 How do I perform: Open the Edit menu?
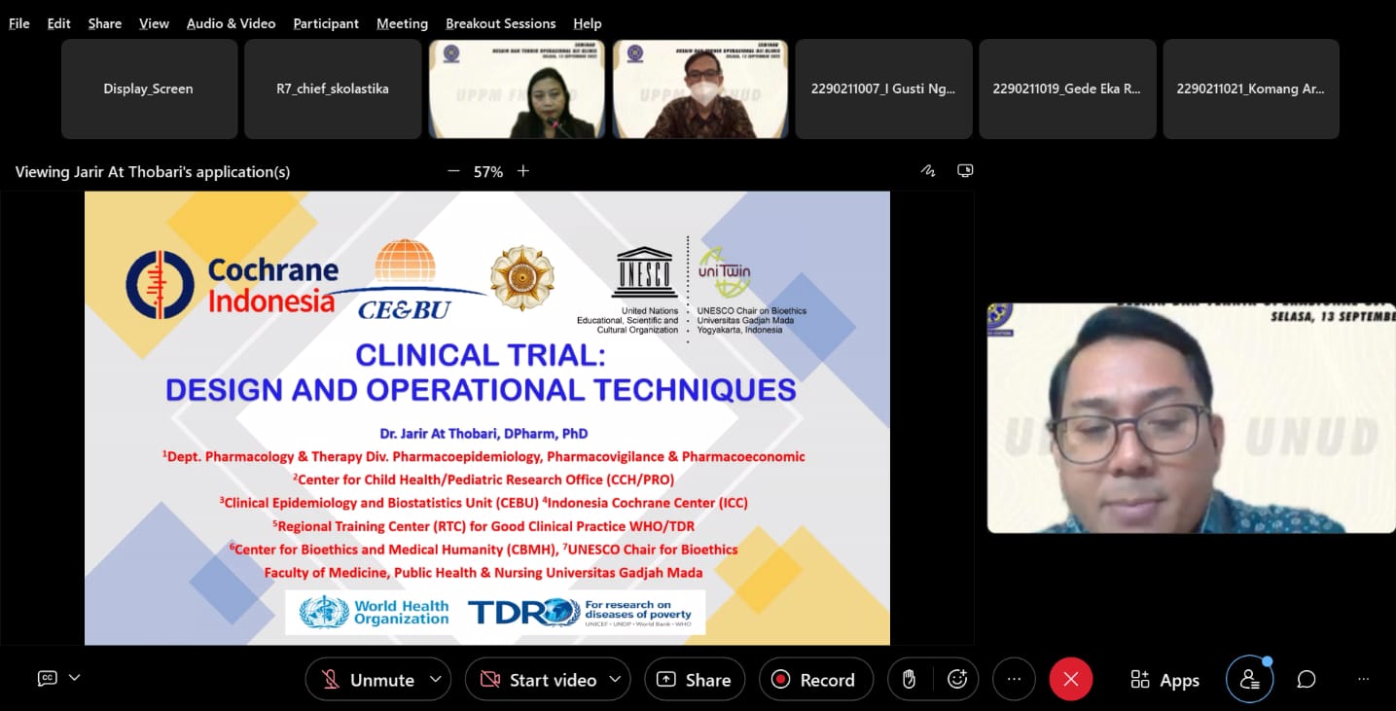tap(58, 23)
